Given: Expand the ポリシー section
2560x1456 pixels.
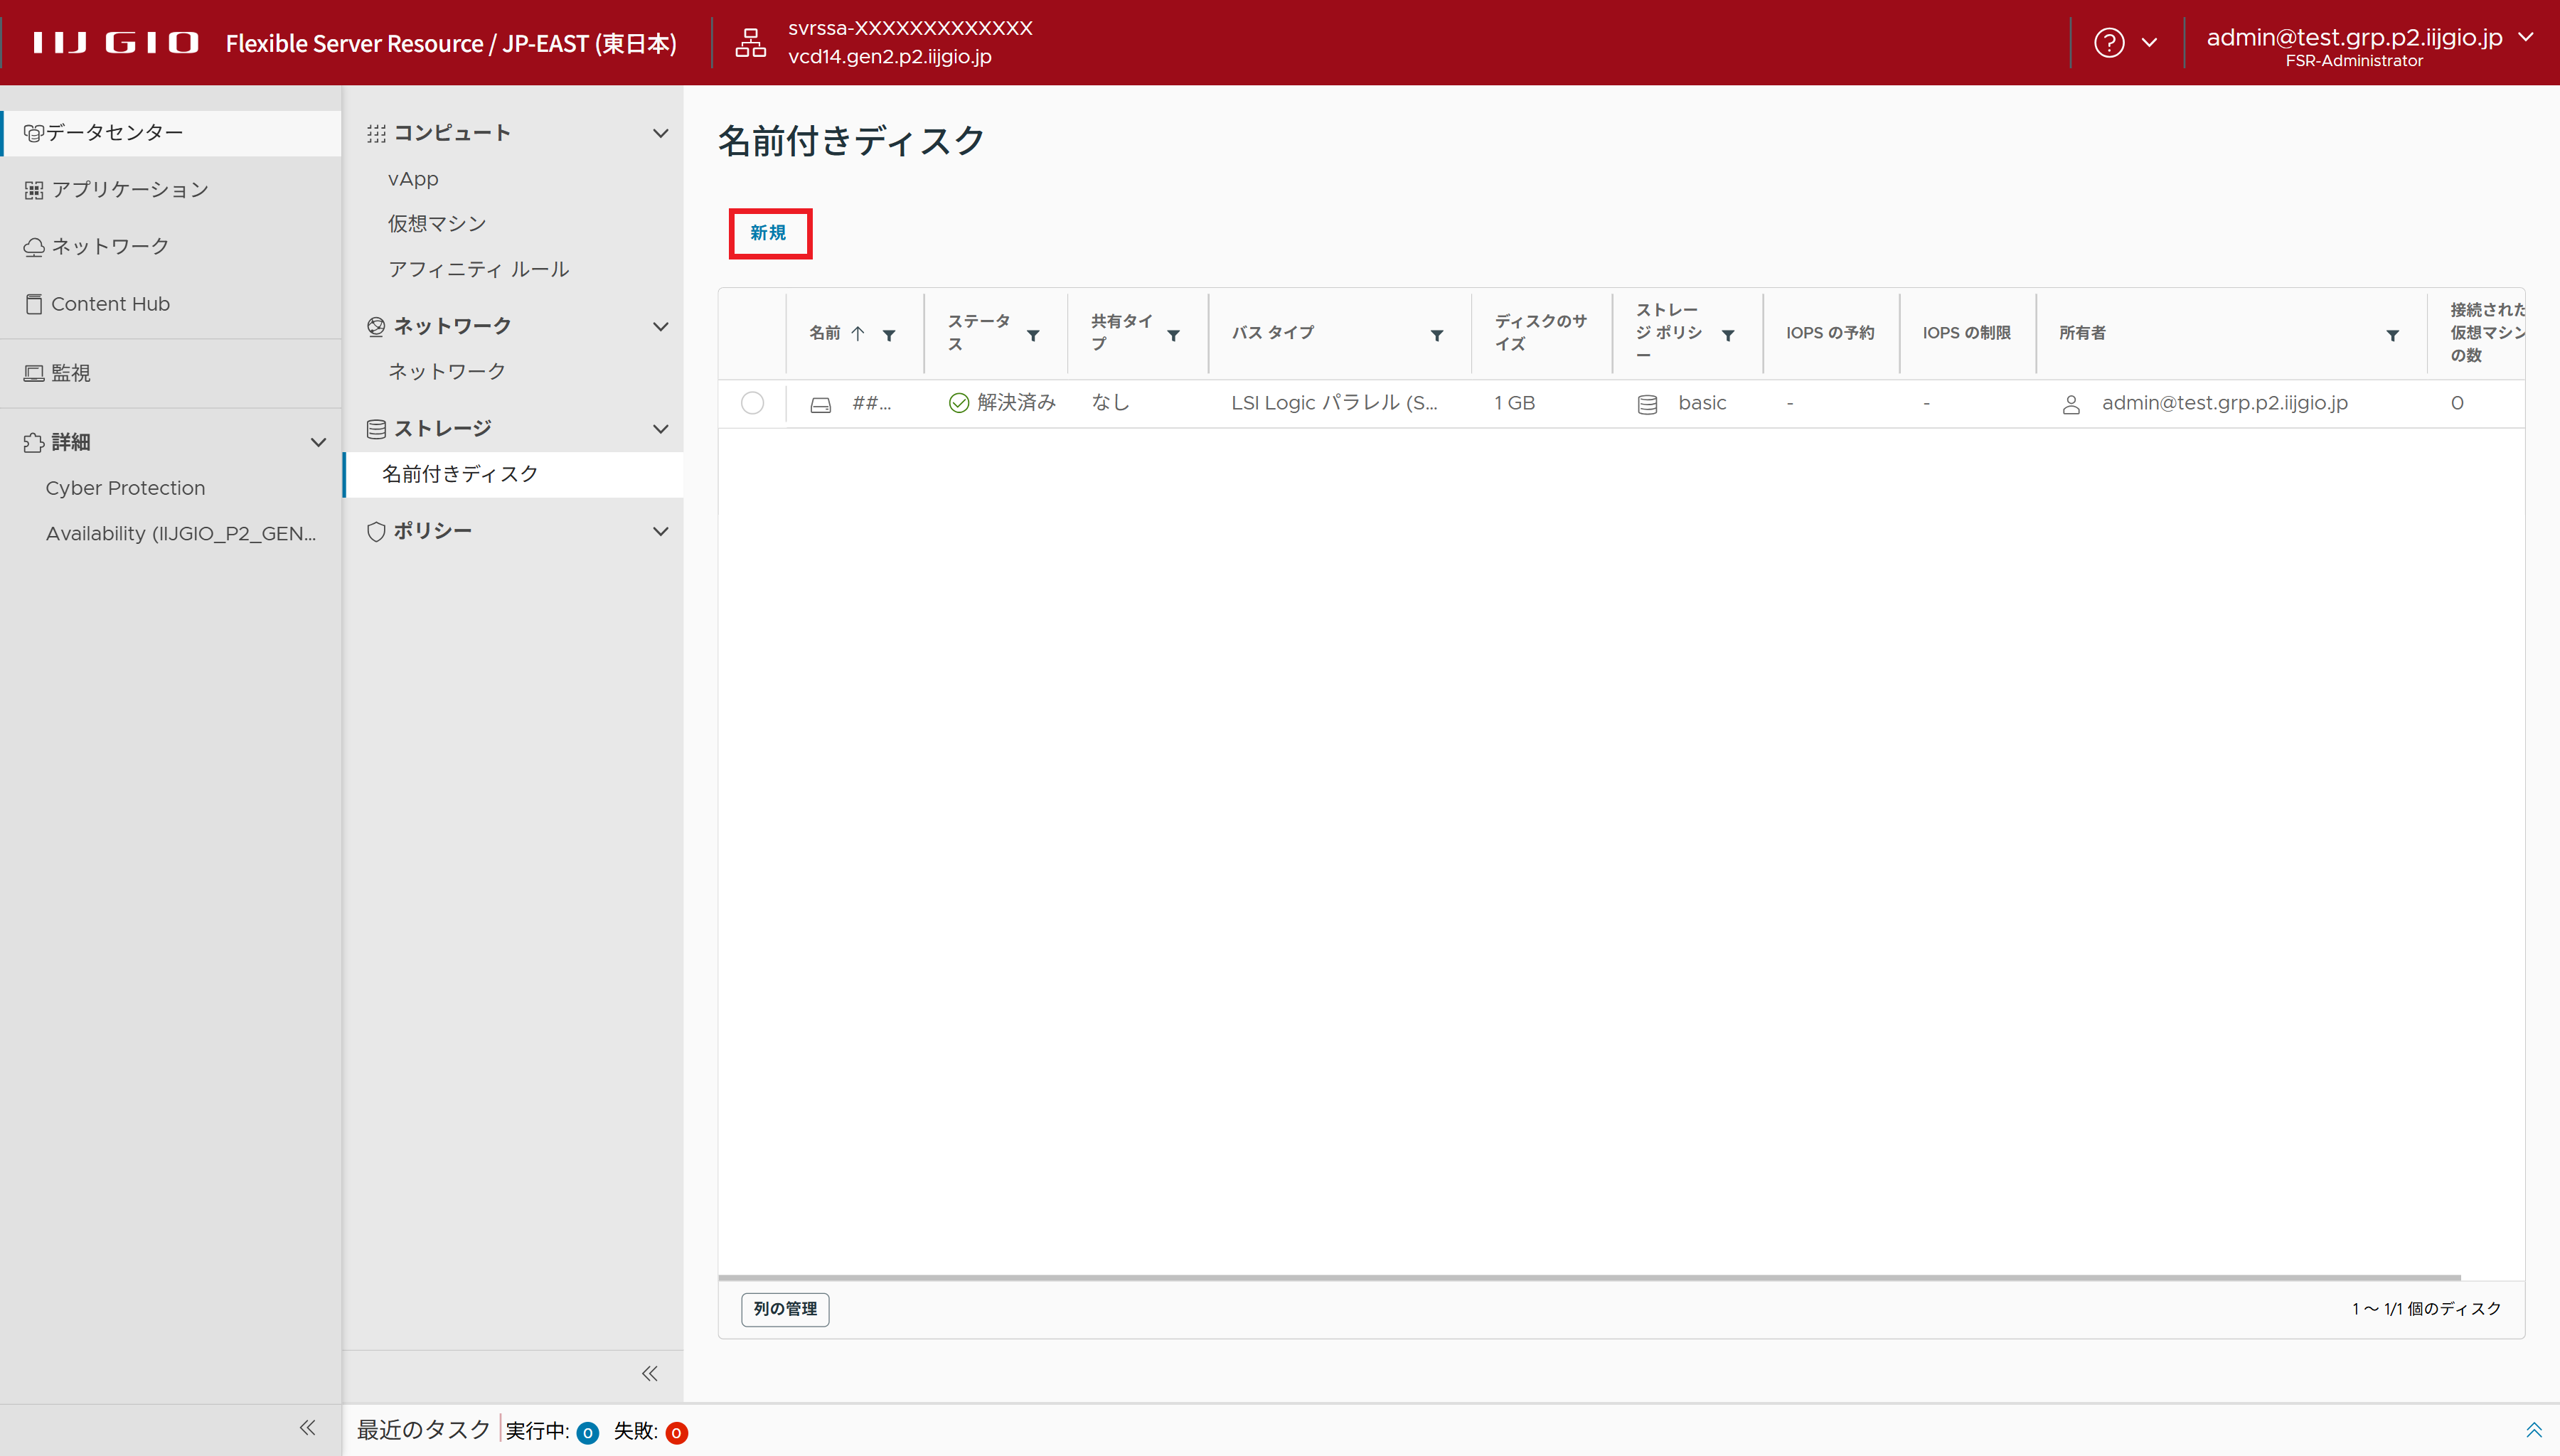Looking at the screenshot, I should click(660, 531).
